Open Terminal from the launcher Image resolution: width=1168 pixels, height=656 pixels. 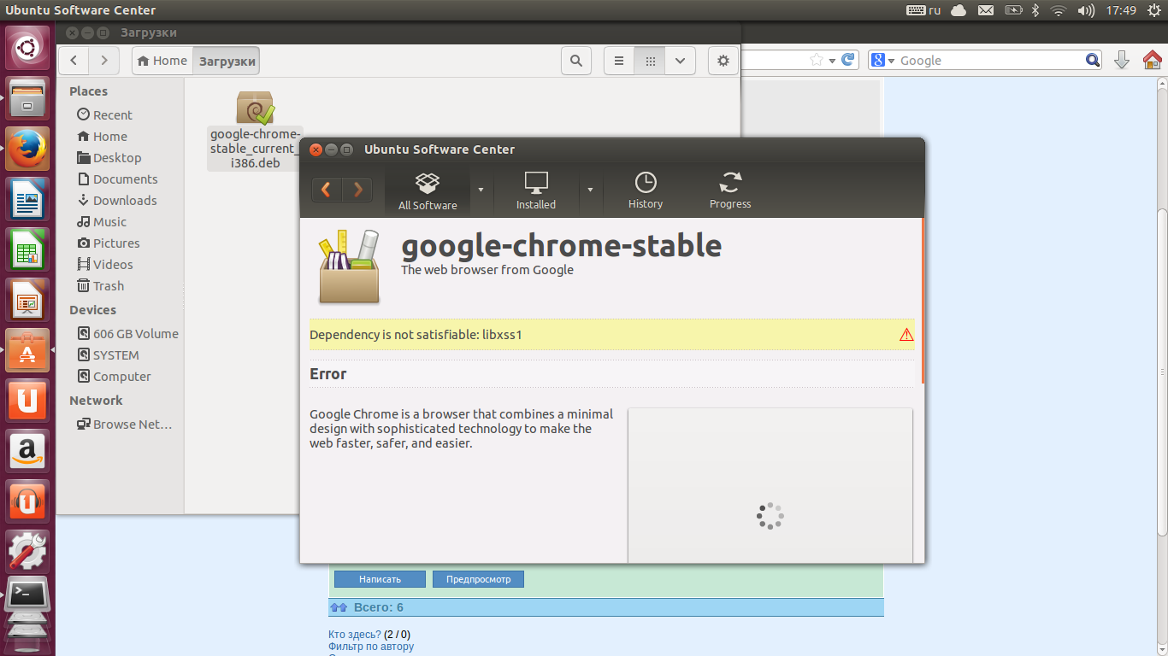click(x=27, y=594)
